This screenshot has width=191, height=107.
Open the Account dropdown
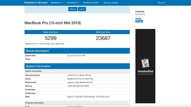(162, 3)
